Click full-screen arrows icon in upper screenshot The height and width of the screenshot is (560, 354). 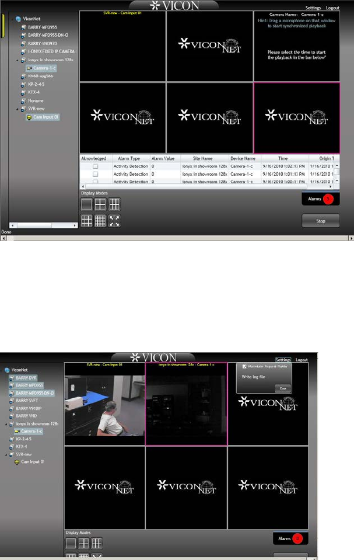click(114, 221)
